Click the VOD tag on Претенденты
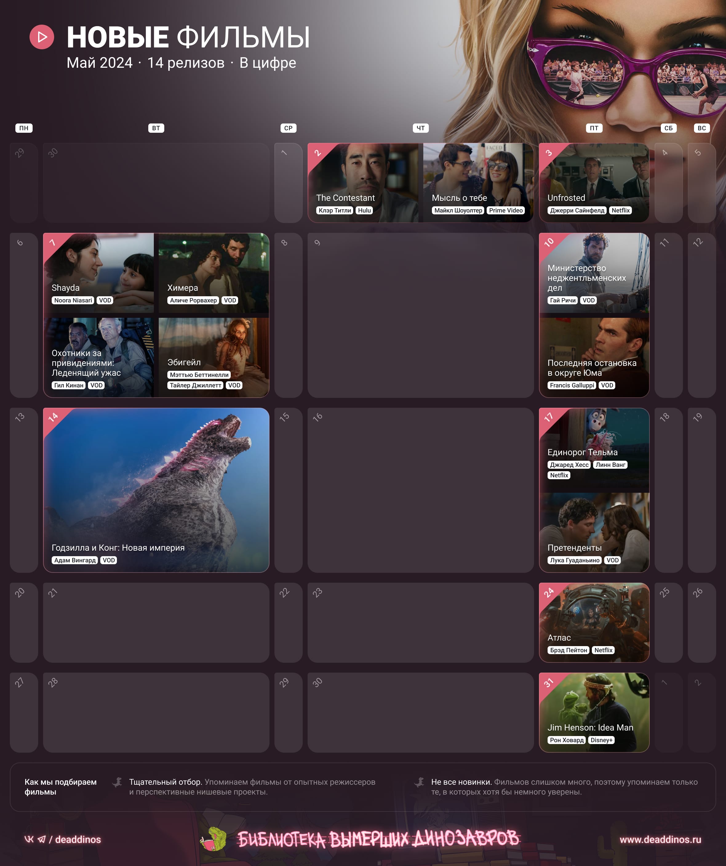Screen dimensions: 726x866 (x=613, y=560)
